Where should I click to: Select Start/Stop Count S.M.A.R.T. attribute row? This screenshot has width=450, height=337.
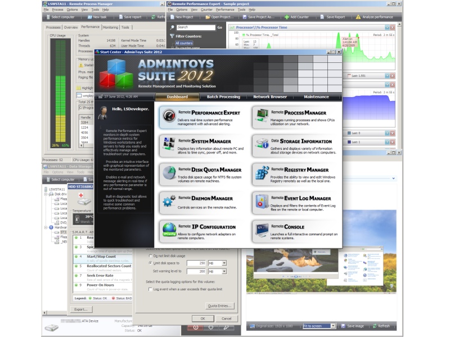point(103,259)
